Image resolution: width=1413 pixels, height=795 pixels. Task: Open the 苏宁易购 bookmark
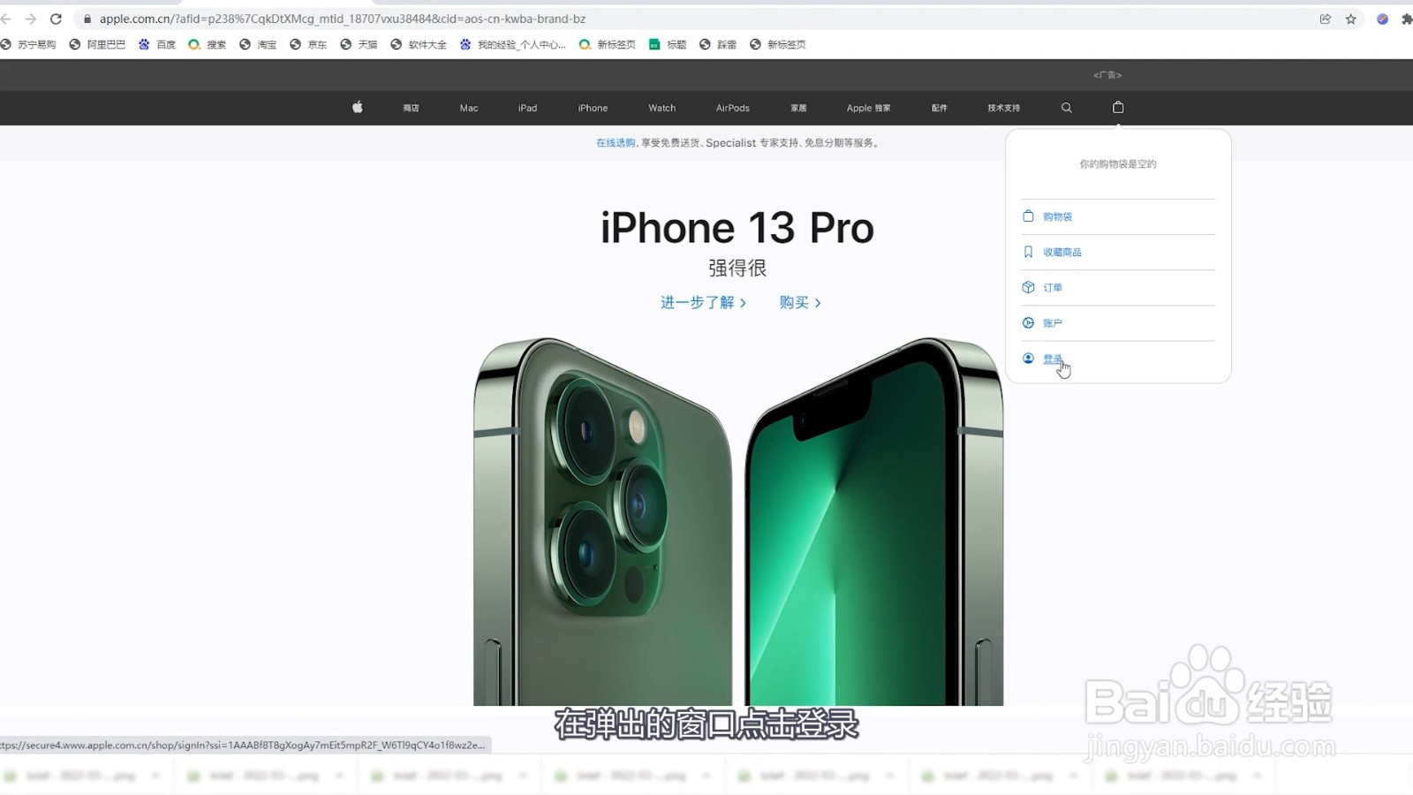coord(29,44)
